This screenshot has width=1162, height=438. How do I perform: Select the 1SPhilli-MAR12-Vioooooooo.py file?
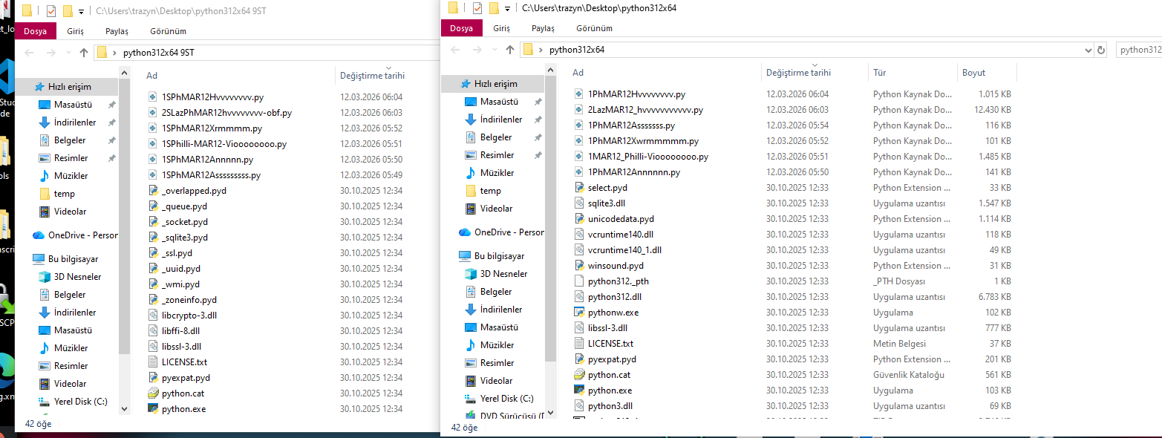pyautogui.click(x=223, y=144)
